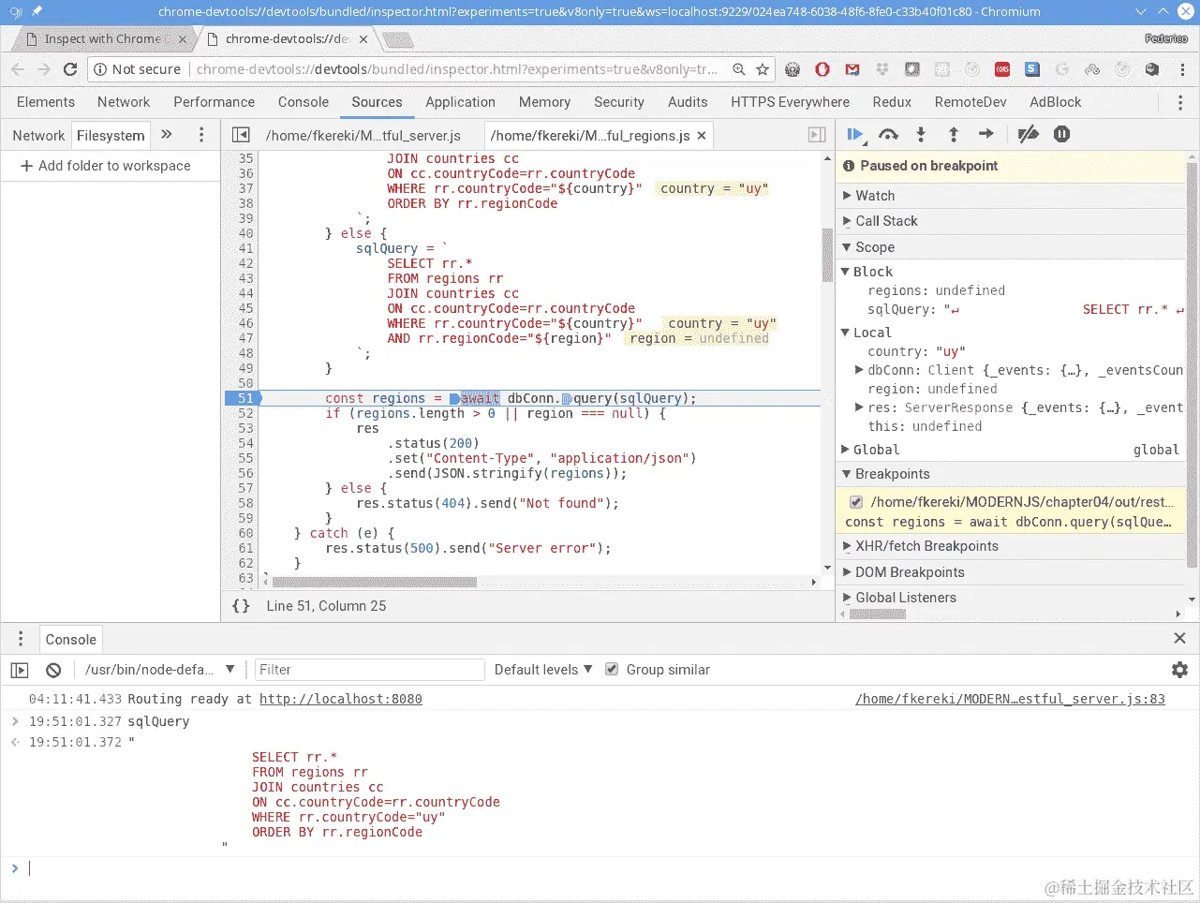Click the Step arrow debugger icon
Viewport: 1200px width, 903px height.
[x=985, y=135]
